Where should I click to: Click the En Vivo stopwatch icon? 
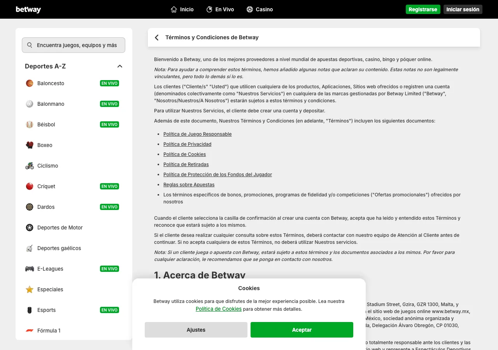pyautogui.click(x=209, y=9)
